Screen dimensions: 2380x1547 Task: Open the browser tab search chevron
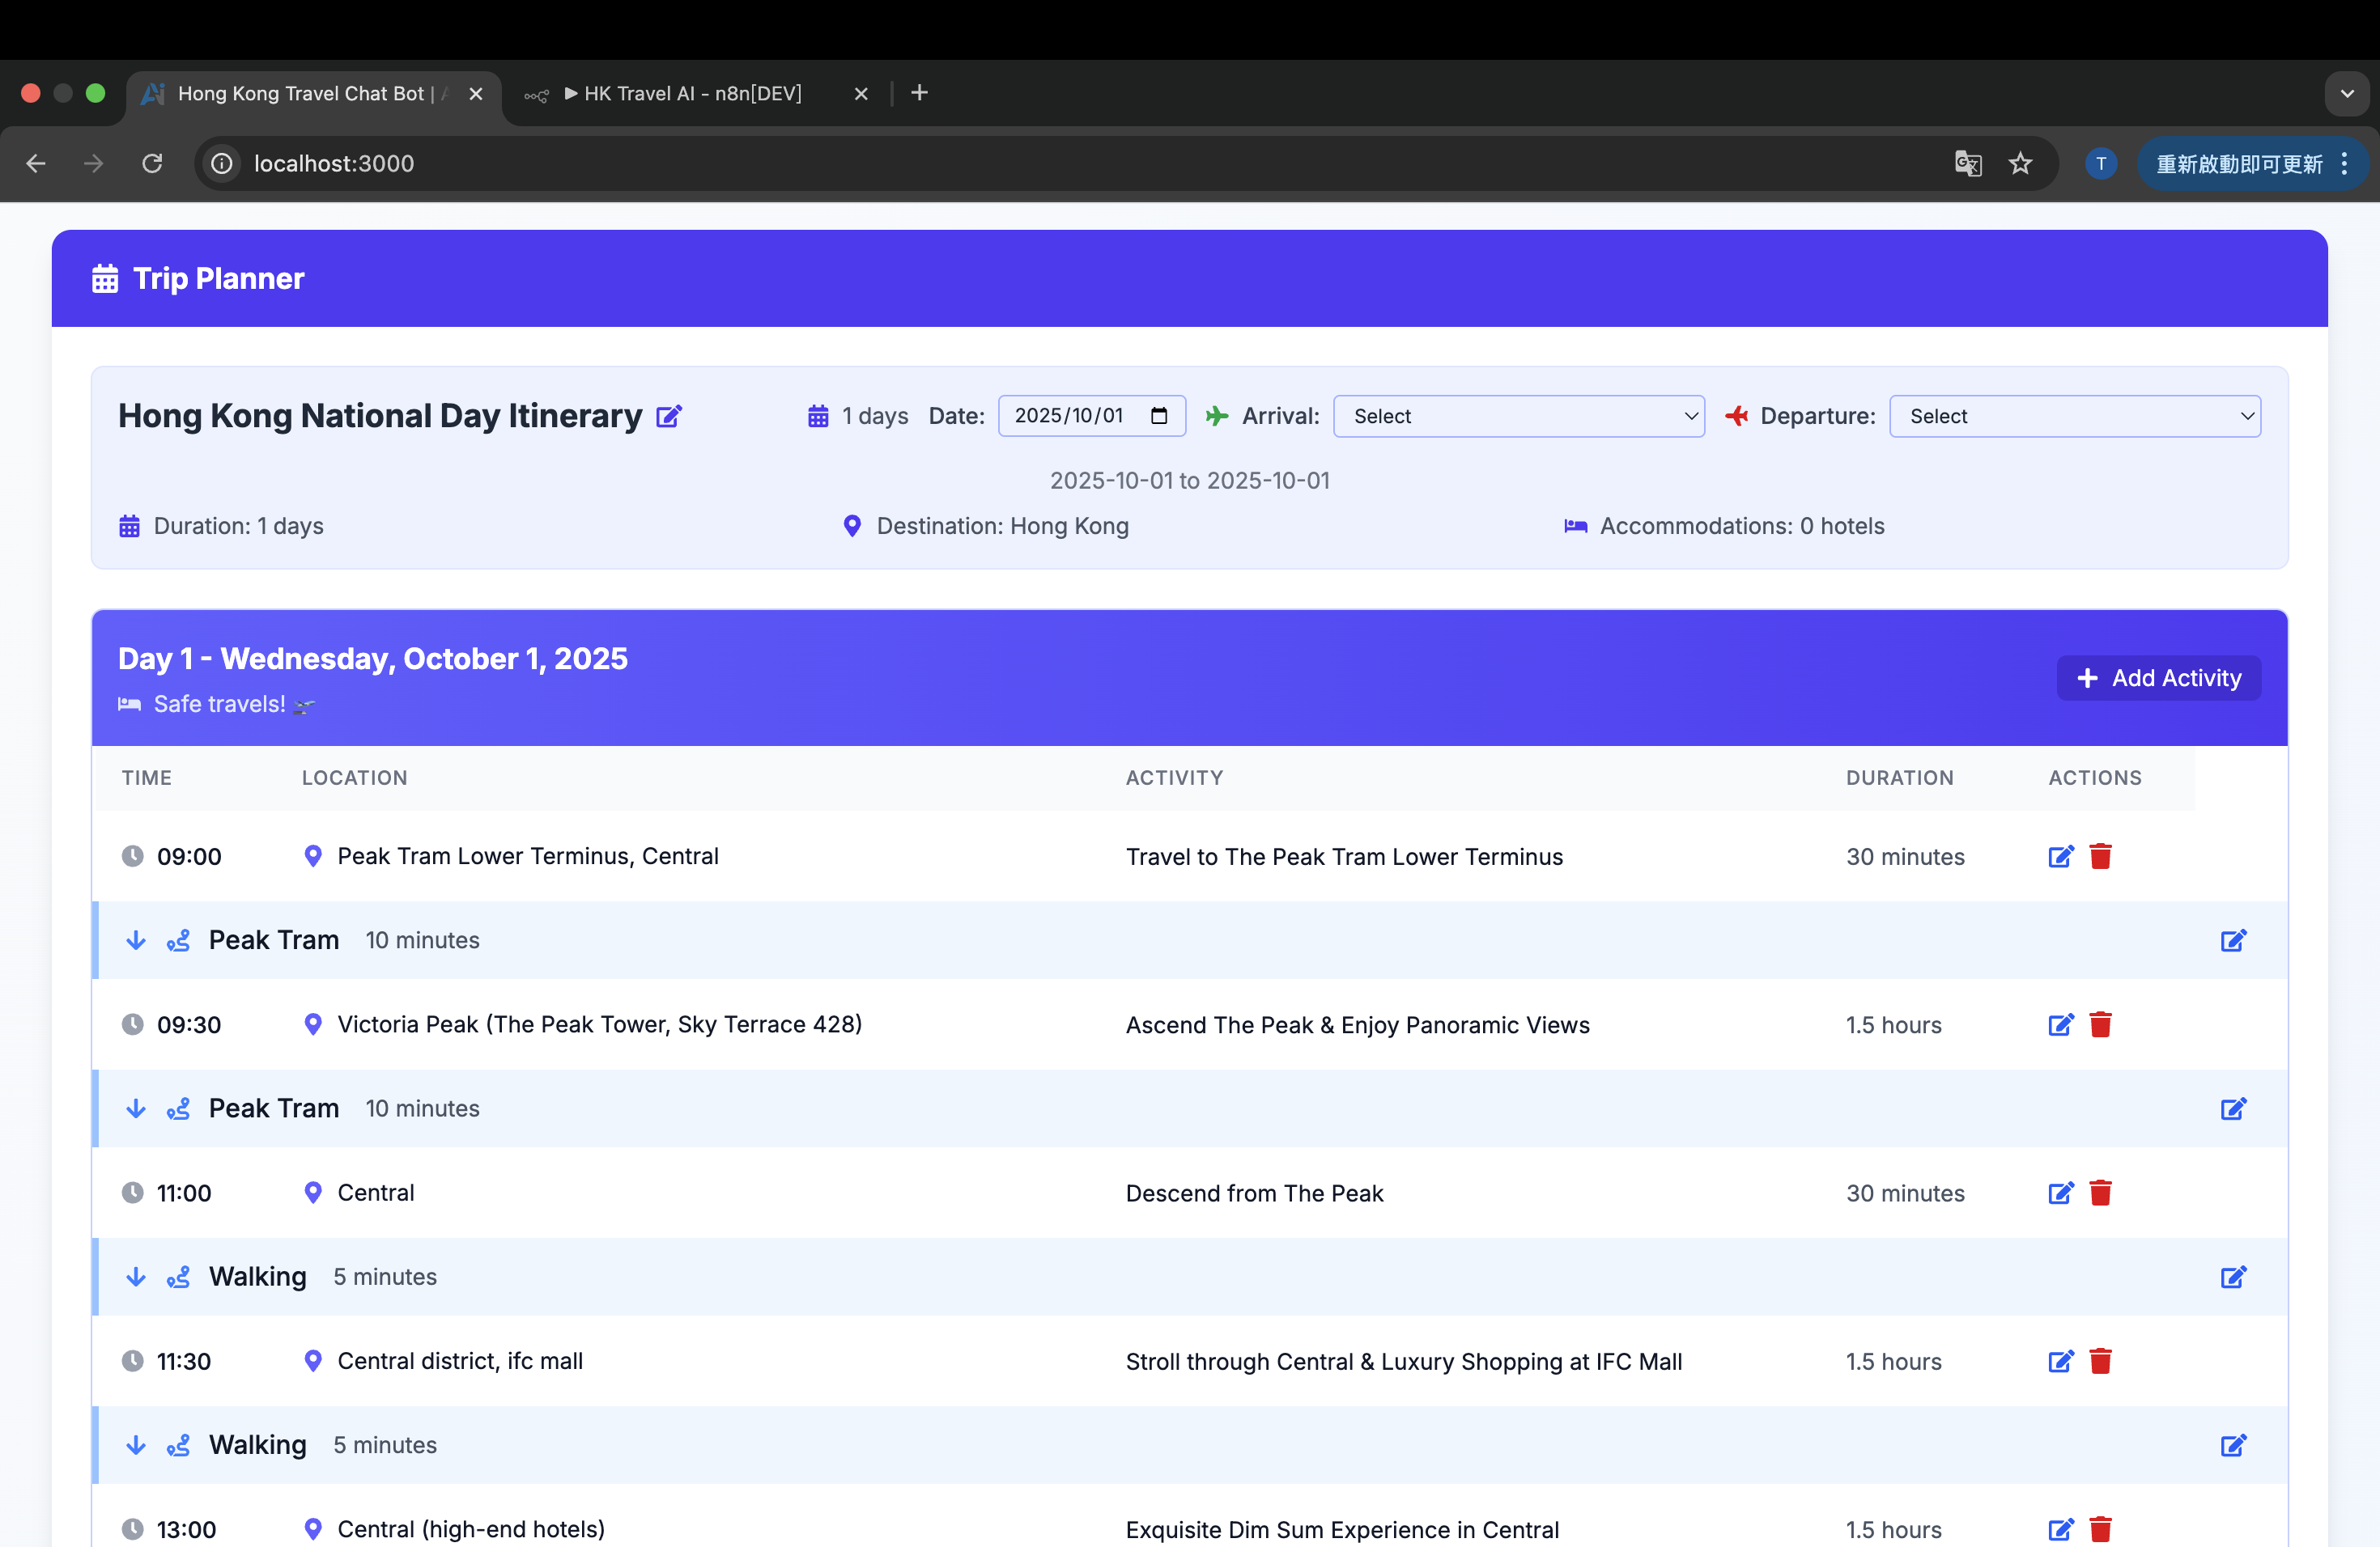pos(2346,93)
